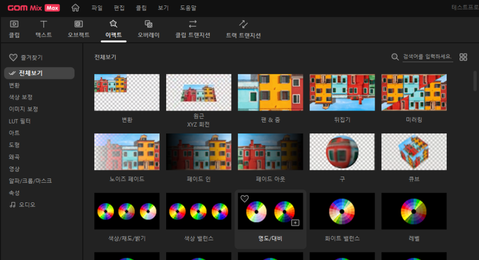Click the 즐겨찾기 heart icon in the sidebar
The width and height of the screenshot is (479, 260).
tap(13, 58)
